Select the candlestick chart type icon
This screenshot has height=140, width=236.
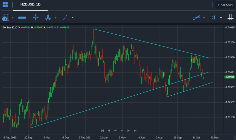[x=213, y=18]
